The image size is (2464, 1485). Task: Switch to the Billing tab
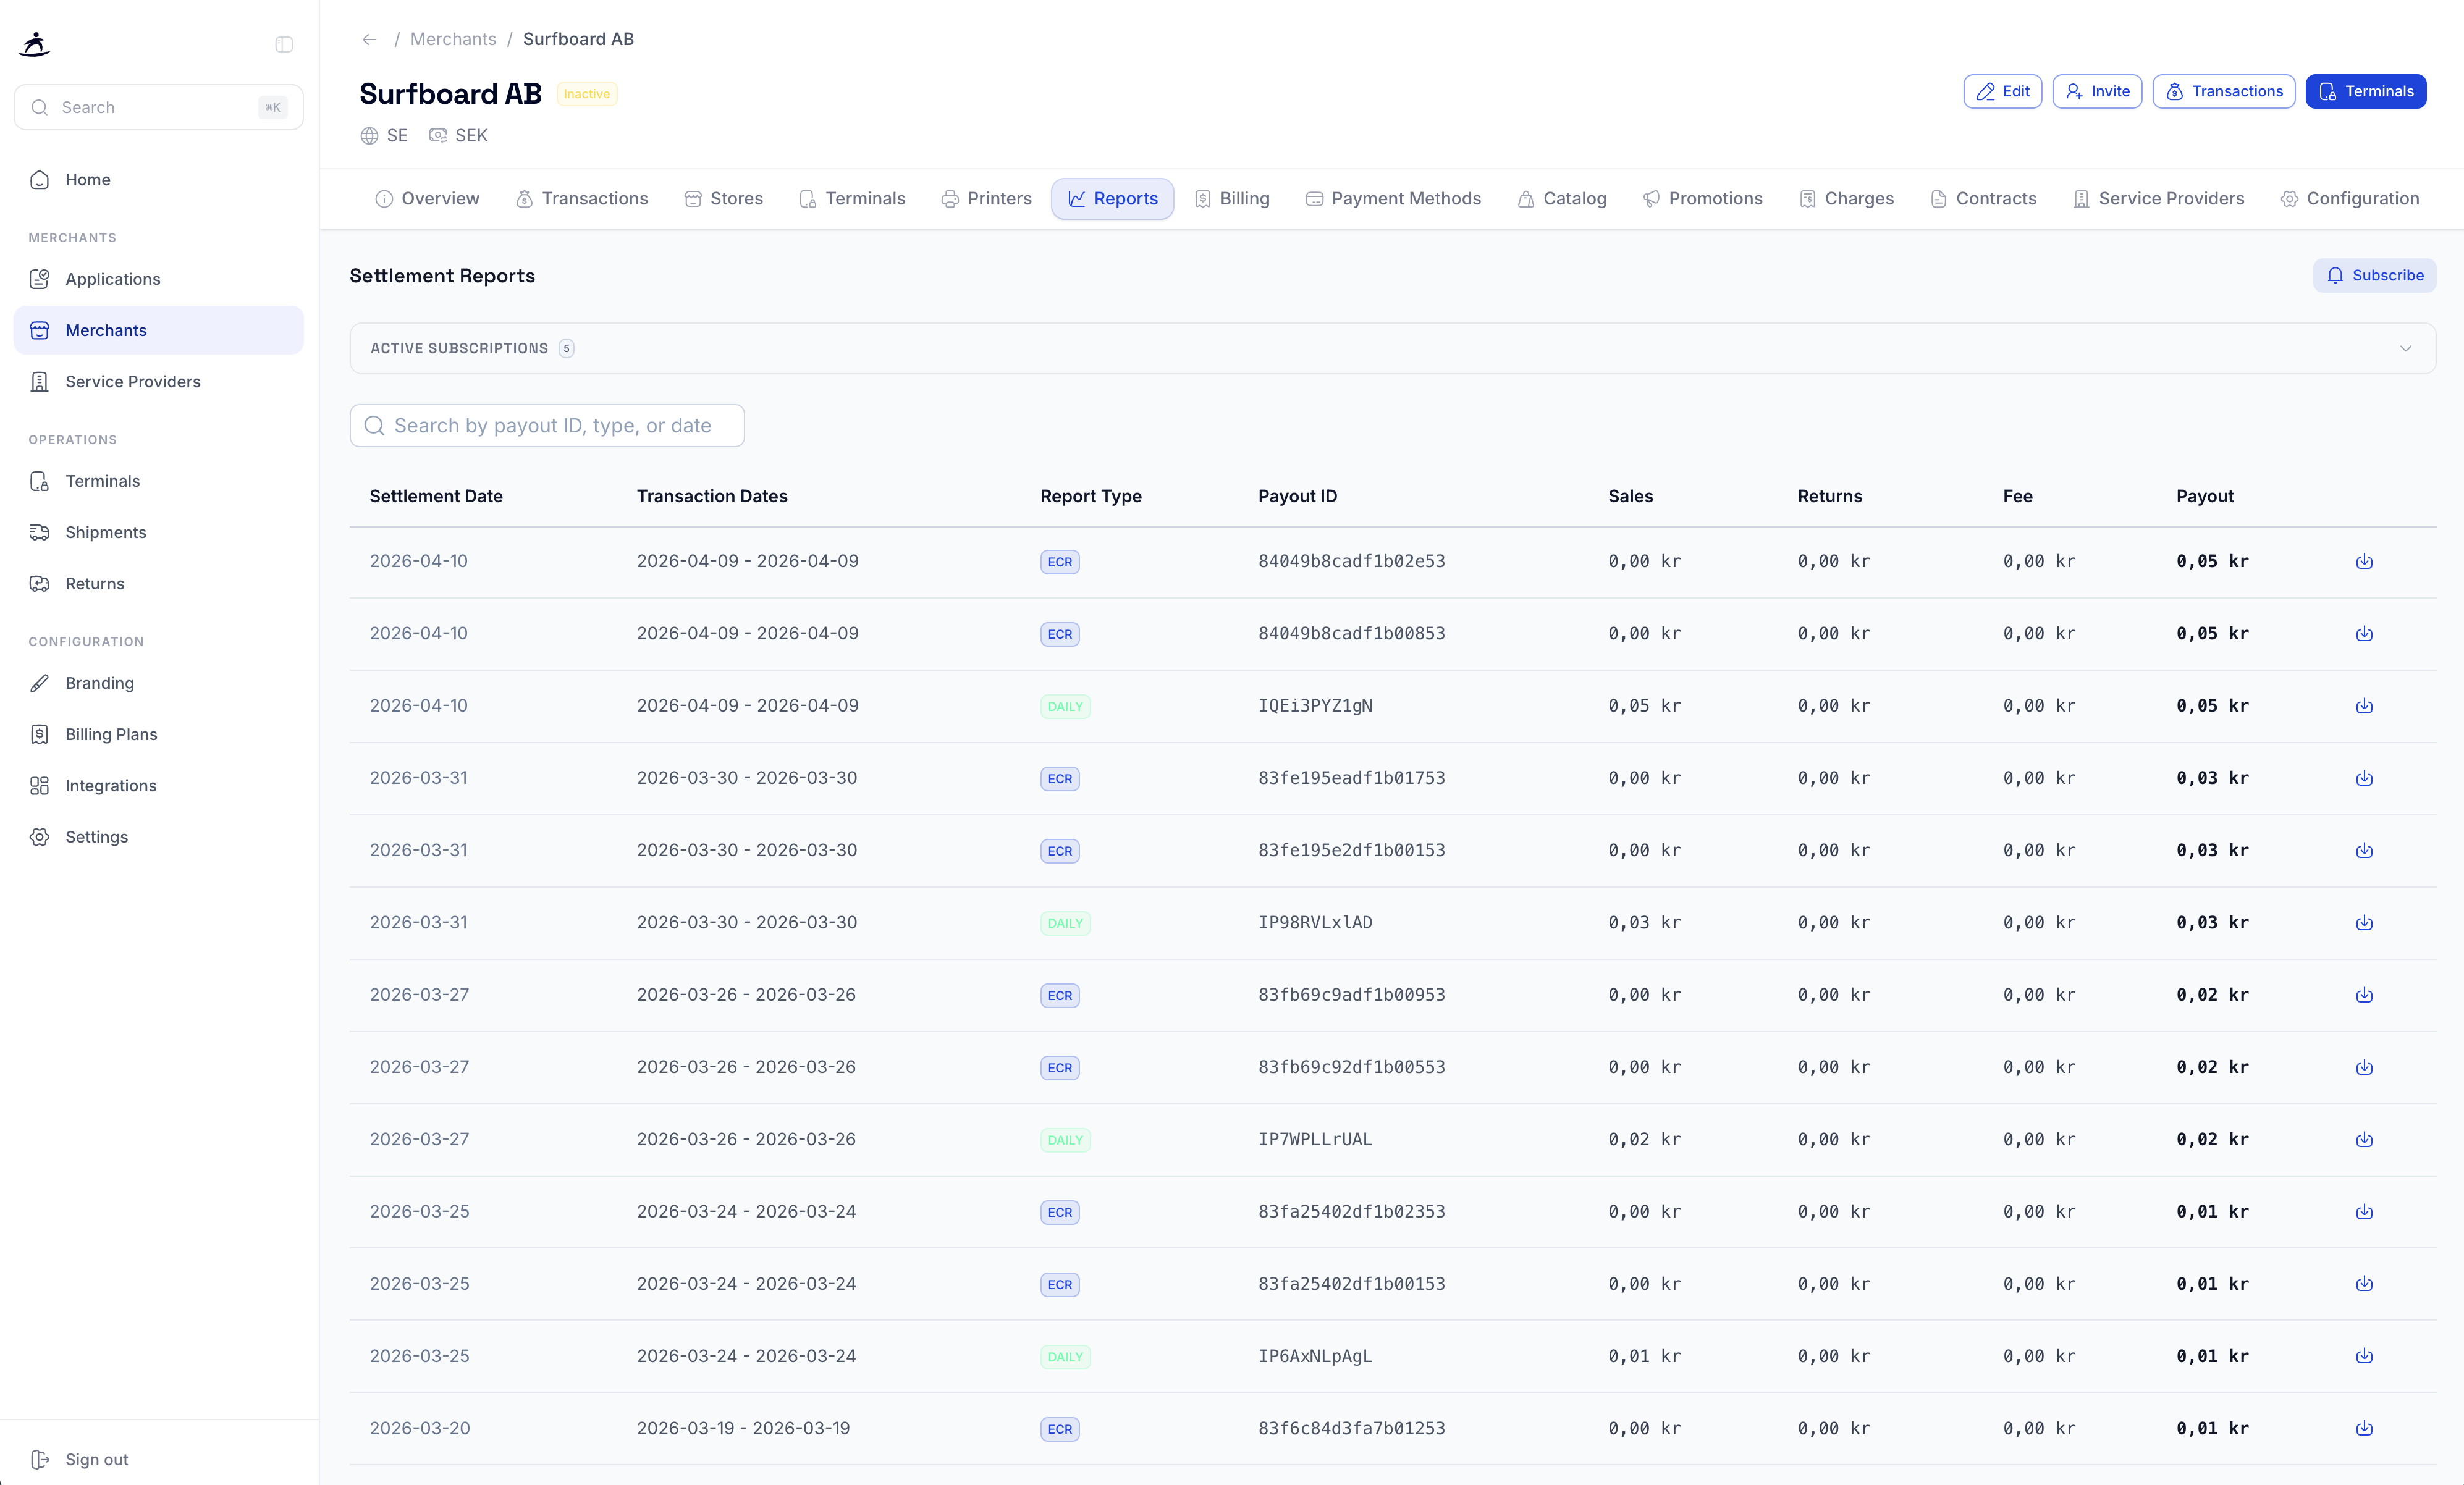coord(1232,198)
